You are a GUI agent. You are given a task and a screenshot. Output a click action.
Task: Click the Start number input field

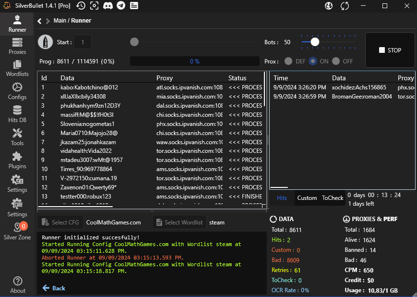click(83, 42)
